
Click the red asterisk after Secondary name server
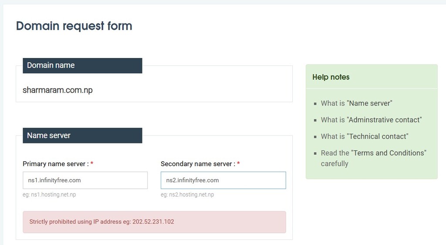point(239,164)
